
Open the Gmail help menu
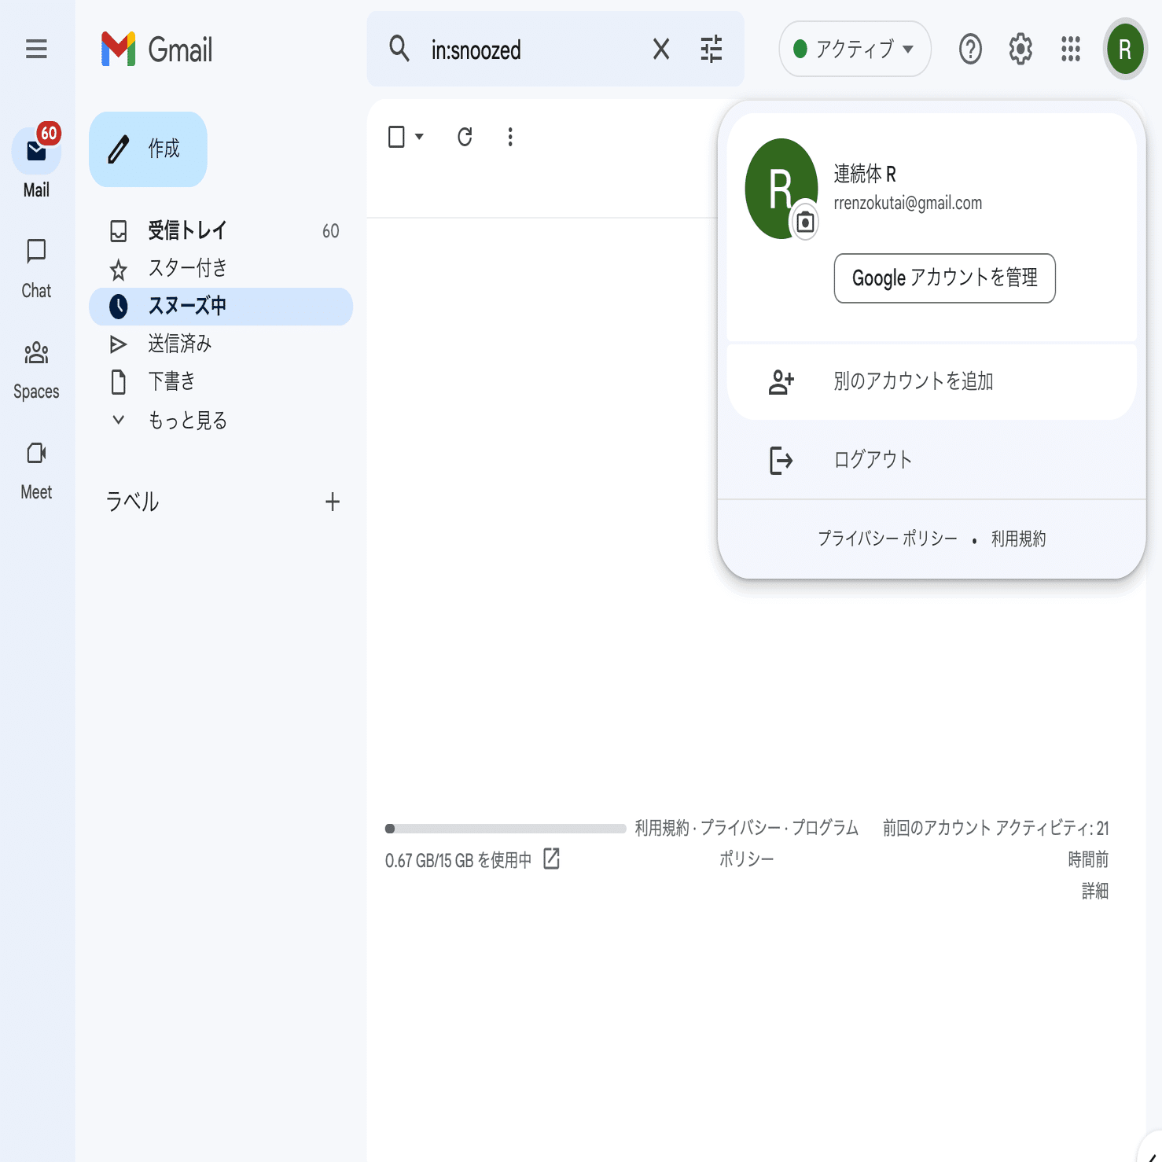click(969, 49)
